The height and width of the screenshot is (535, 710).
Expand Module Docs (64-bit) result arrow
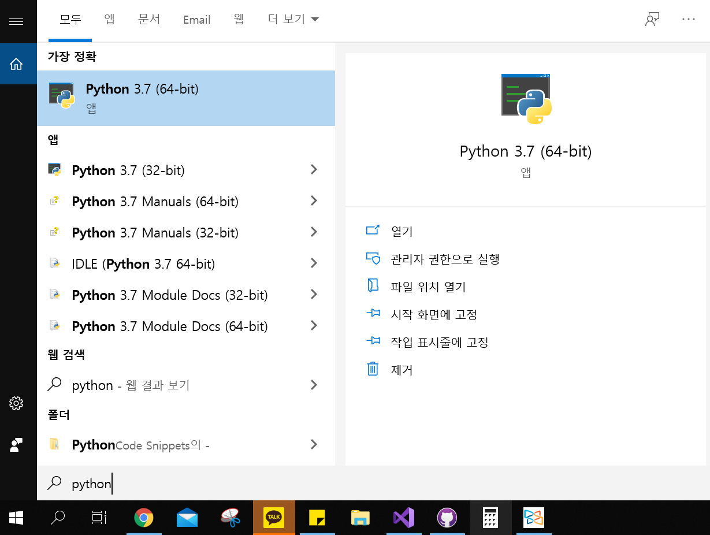click(314, 325)
